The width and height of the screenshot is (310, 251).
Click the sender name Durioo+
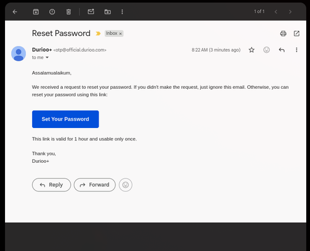point(42,50)
